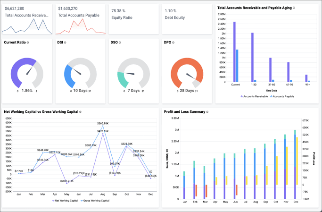Toggle Gross Working Capital legend series
The height and width of the screenshot is (212, 322).
(95, 201)
